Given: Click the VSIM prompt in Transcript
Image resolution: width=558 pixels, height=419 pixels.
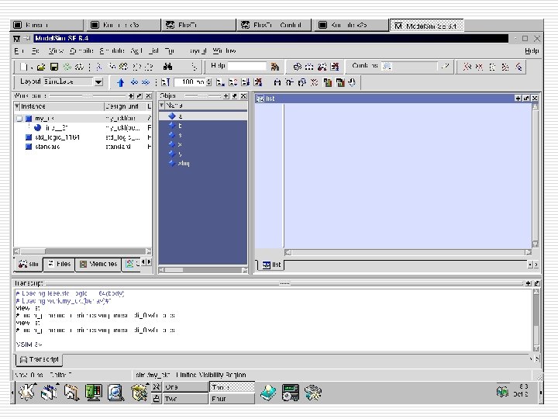Looking at the screenshot, I should [x=29, y=345].
